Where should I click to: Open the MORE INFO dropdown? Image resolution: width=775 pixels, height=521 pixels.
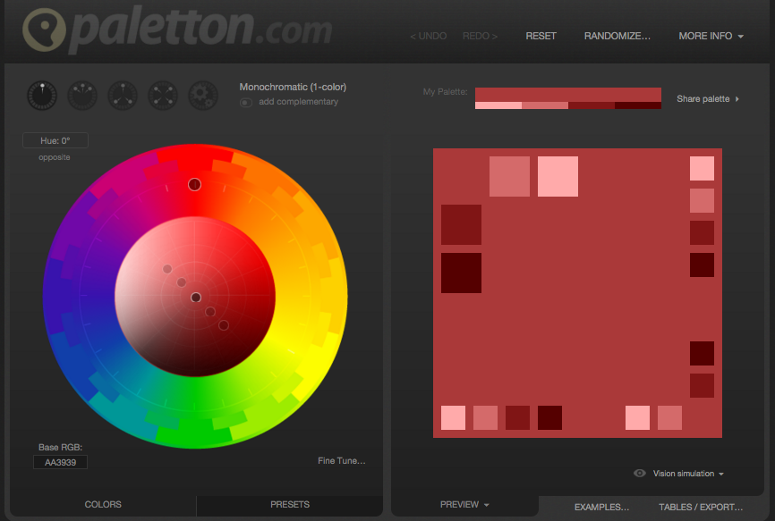(x=710, y=36)
